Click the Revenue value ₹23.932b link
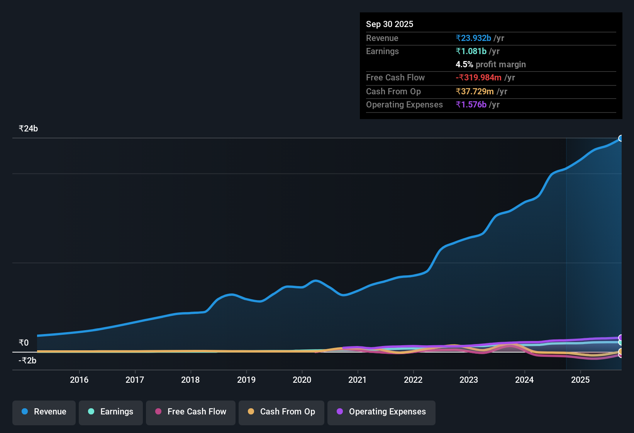Viewport: 634px width, 433px height. [473, 38]
